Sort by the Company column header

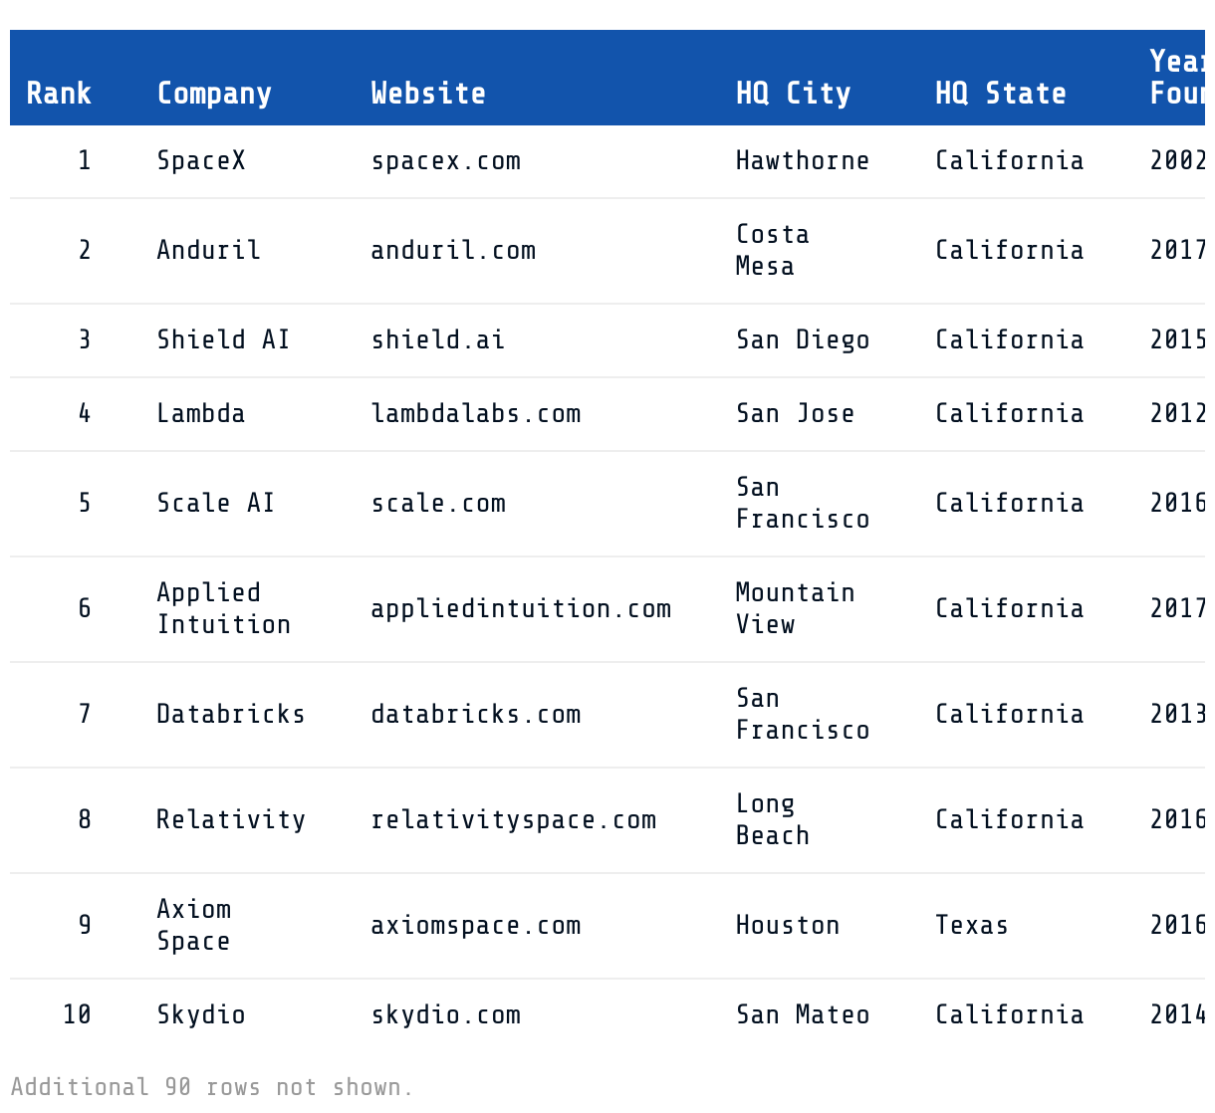pyautogui.click(x=214, y=94)
